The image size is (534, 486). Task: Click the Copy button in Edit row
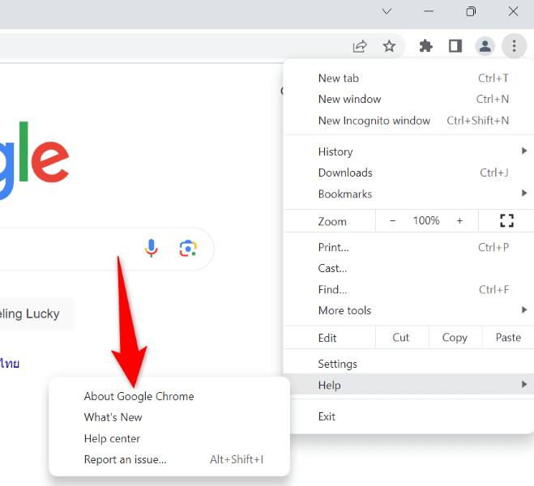pos(455,338)
